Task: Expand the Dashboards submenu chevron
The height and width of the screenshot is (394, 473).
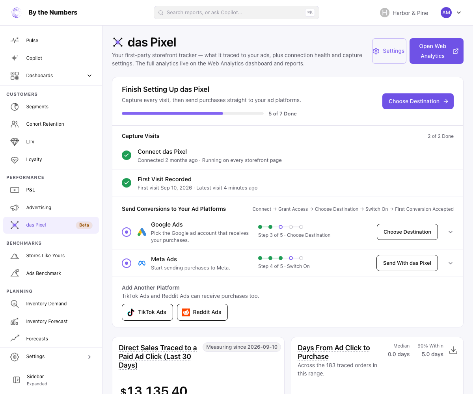Action: (89, 76)
